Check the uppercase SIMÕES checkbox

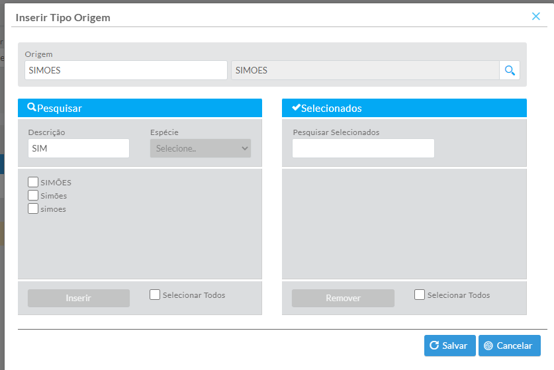(33, 182)
